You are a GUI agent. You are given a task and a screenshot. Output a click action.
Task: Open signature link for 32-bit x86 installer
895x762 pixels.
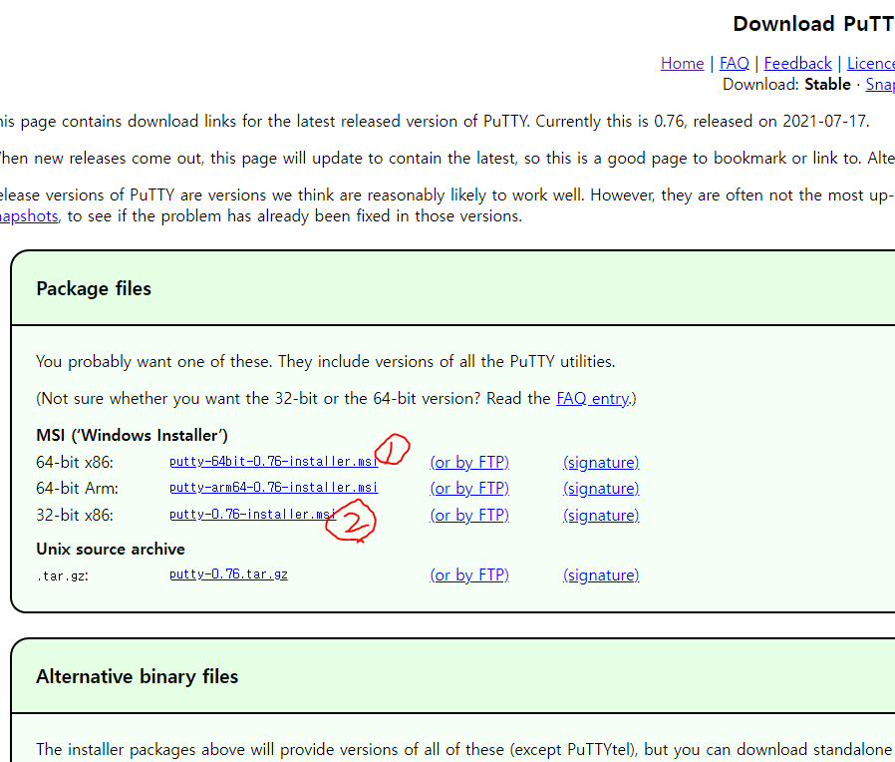(601, 516)
